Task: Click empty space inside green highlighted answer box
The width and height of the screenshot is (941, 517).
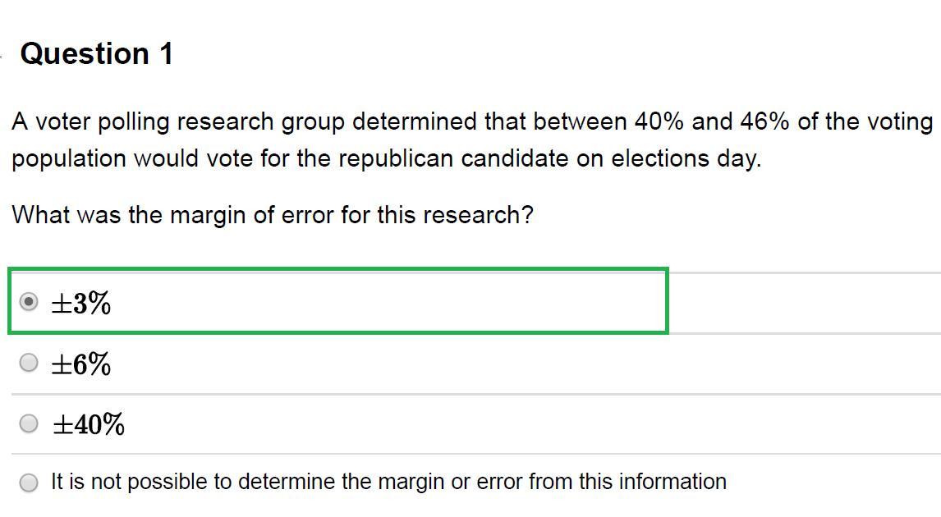Action: coord(411,302)
